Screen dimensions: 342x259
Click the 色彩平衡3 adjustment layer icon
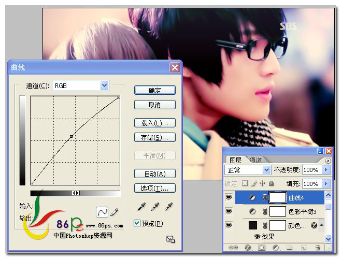click(x=252, y=211)
